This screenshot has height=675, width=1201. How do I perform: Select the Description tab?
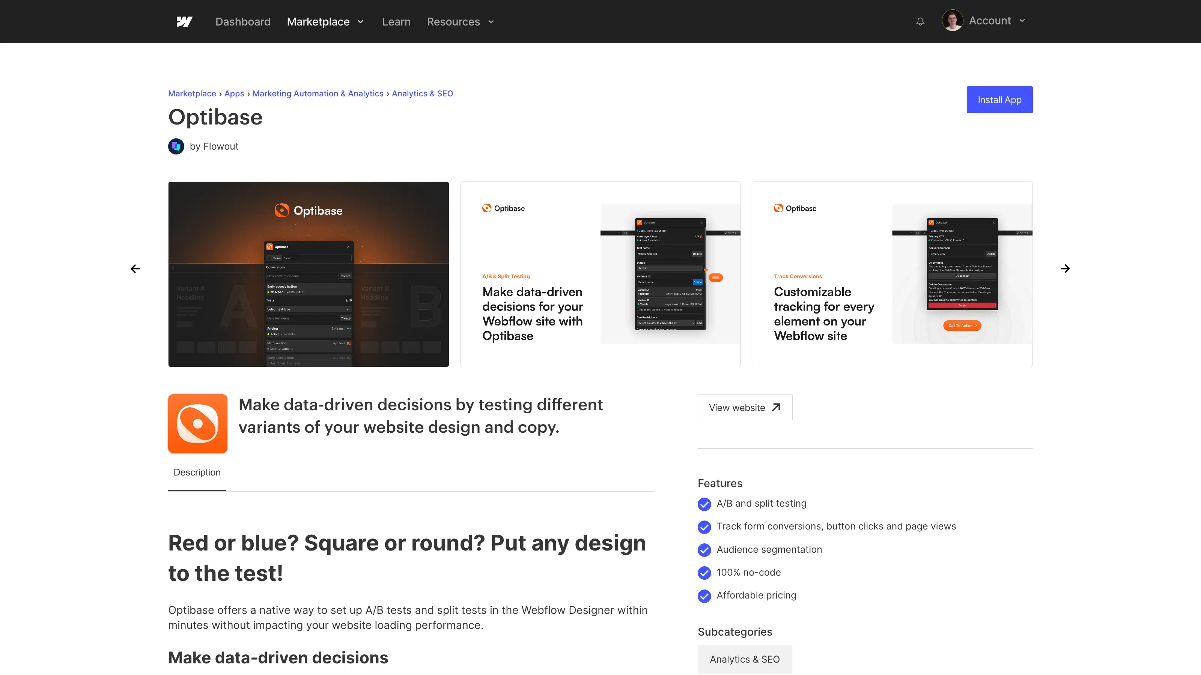point(197,472)
